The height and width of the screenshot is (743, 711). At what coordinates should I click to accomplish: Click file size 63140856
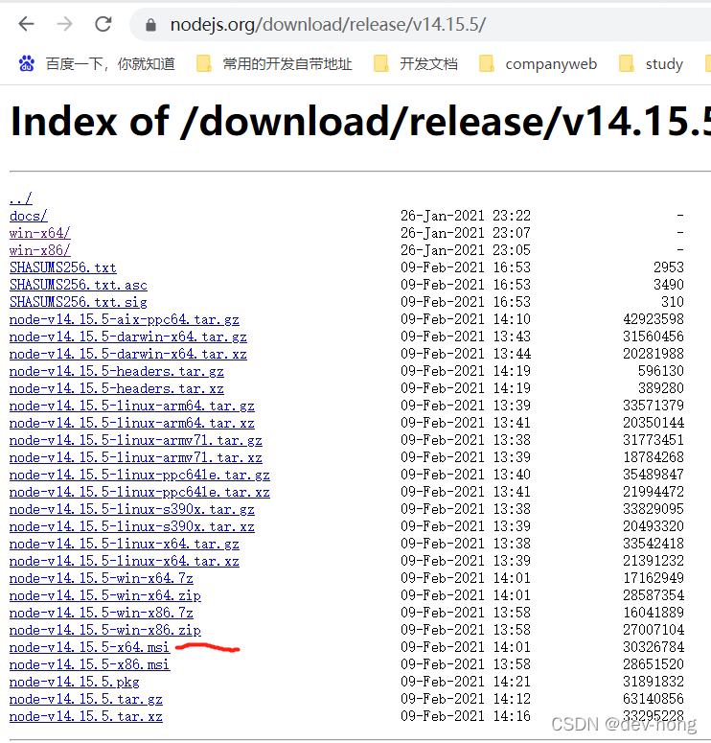pos(654,700)
